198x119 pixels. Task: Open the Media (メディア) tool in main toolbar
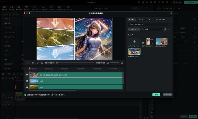tap(5, 8)
